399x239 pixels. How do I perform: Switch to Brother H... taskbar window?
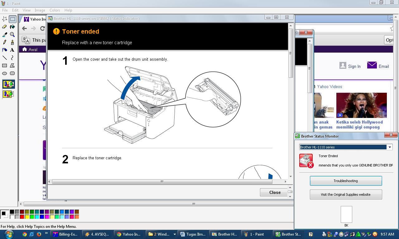225,234
